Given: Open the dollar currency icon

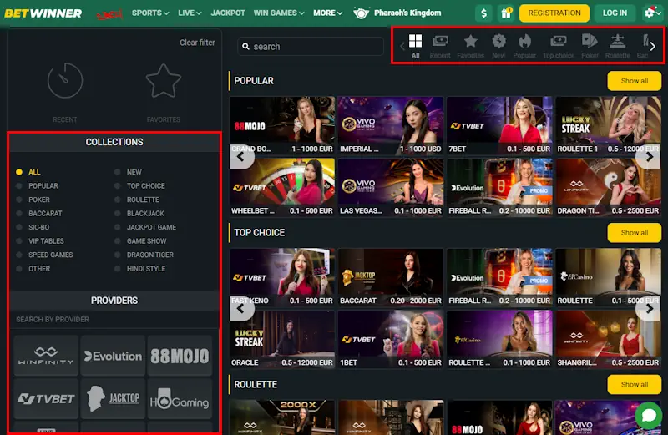Looking at the screenshot, I should coord(483,13).
